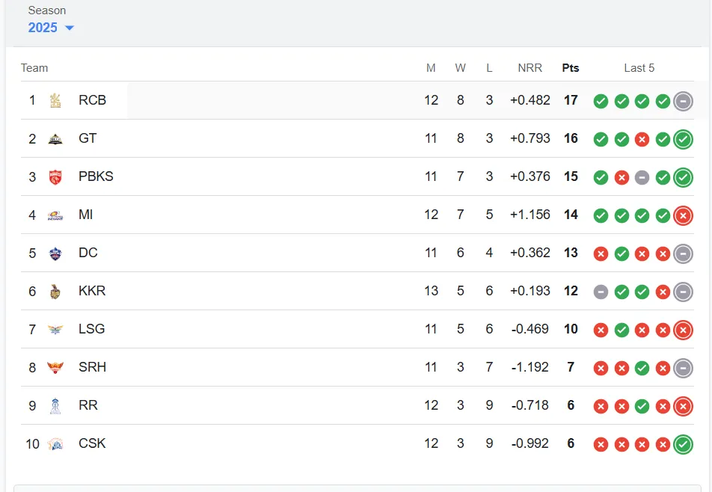Screen dimensions: 712x492
Task: Click the GT team logo
Action: click(x=55, y=138)
